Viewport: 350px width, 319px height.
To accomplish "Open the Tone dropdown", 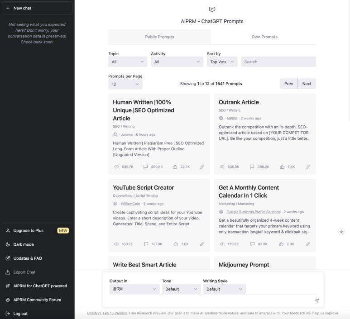I will (181, 289).
